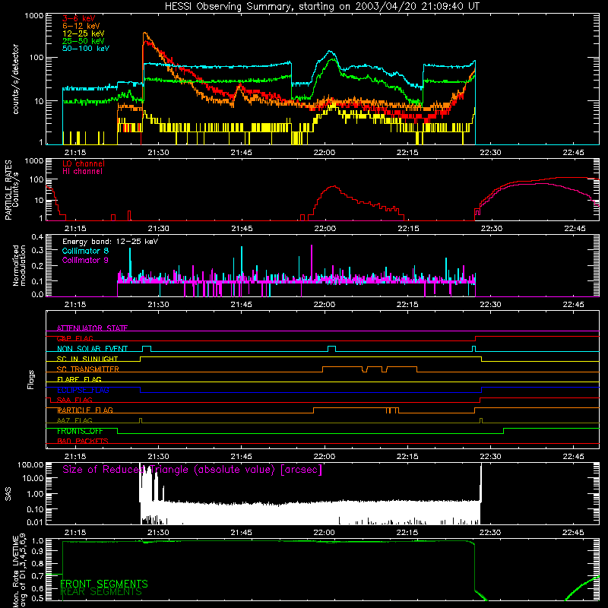The height and width of the screenshot is (608, 608).
Task: Select the HI channel legend label
Action: 82,172
